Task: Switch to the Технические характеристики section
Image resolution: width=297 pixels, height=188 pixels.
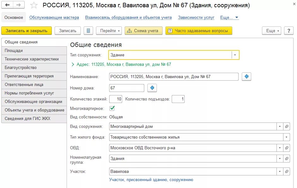Action: (x=34, y=59)
